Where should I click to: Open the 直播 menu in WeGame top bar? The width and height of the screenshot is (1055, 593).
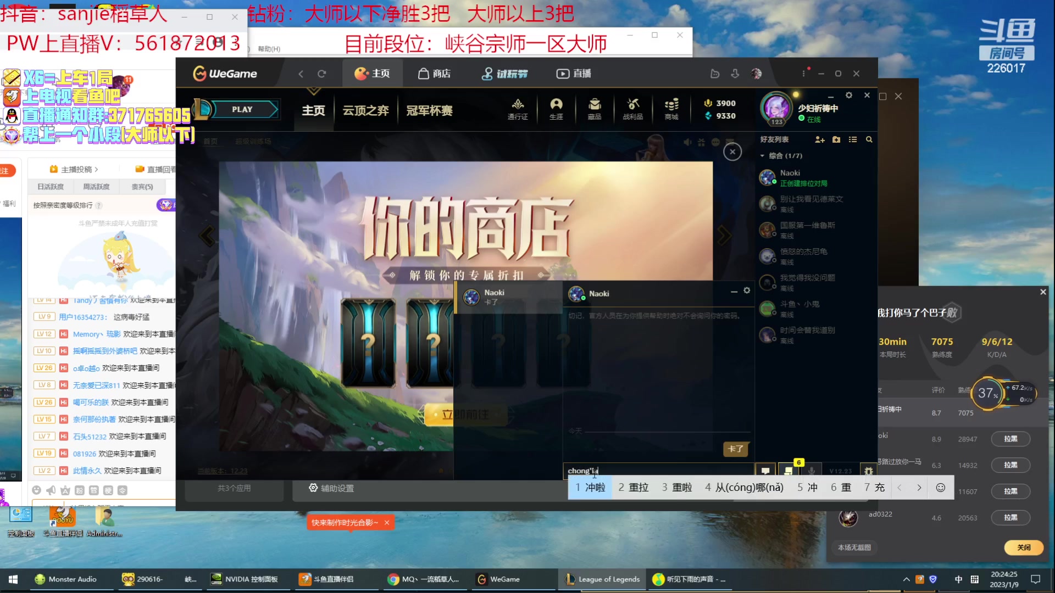[x=574, y=73]
